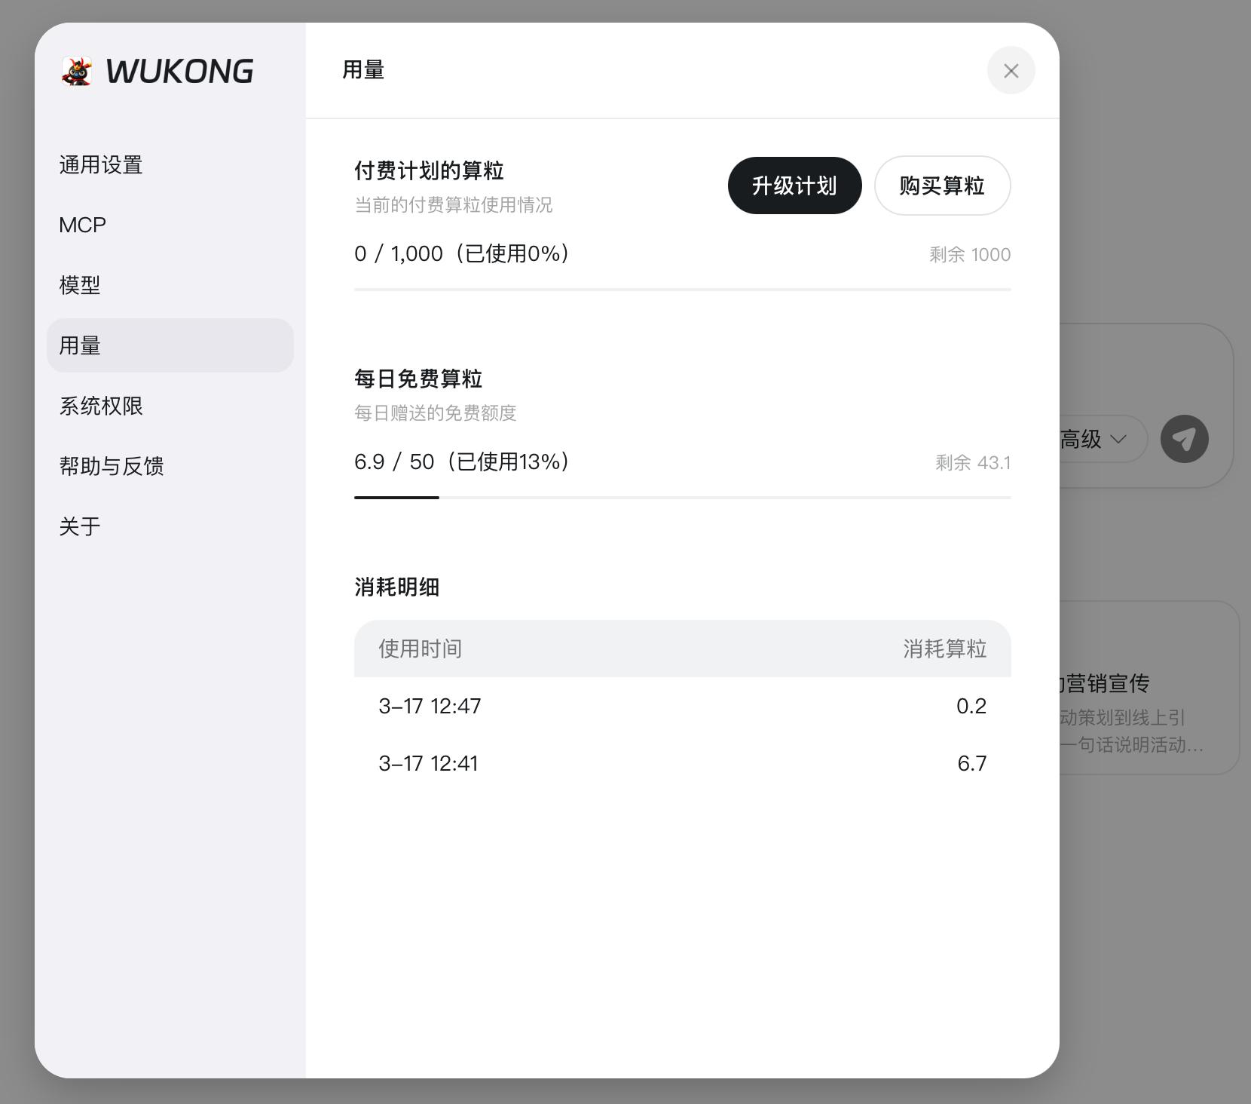Click the paper-plane send icon
This screenshot has height=1104, width=1251.
[x=1185, y=439]
